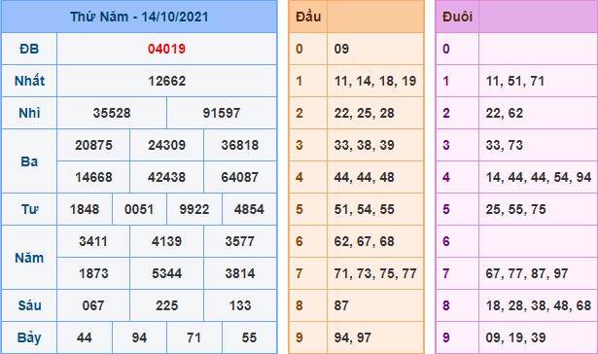The width and height of the screenshot is (598, 354).
Task: Click the 'Sáu' row label
Action: click(29, 305)
